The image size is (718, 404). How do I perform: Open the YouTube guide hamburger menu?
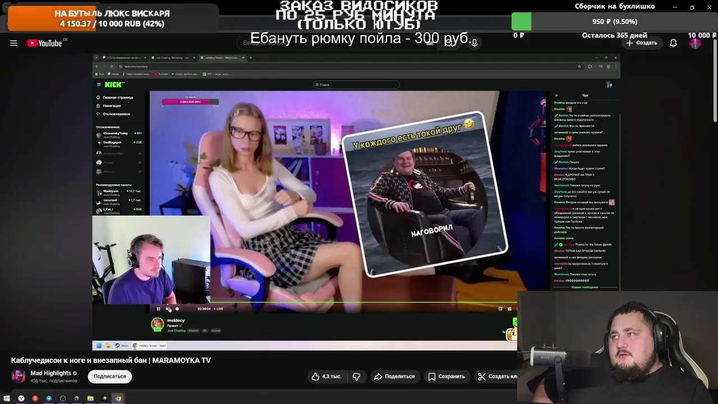coord(13,43)
